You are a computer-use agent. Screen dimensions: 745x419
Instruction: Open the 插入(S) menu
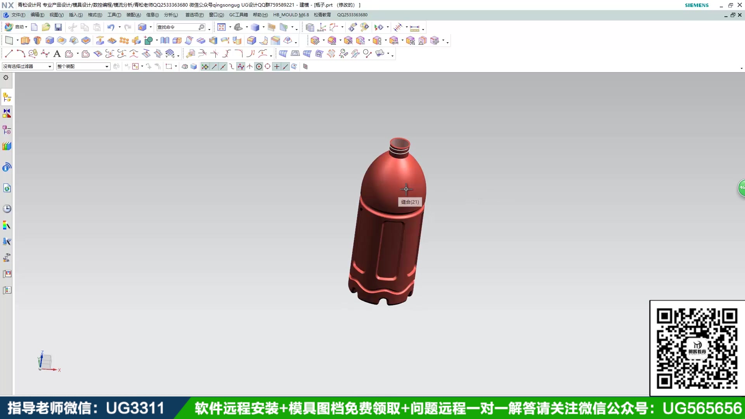point(76,15)
